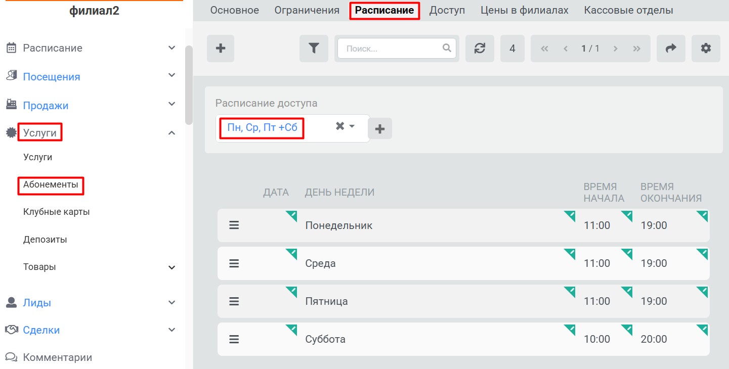Image resolution: width=729 pixels, height=369 pixels.
Task: Click start time 10:00 in Суббота row
Action: [597, 339]
